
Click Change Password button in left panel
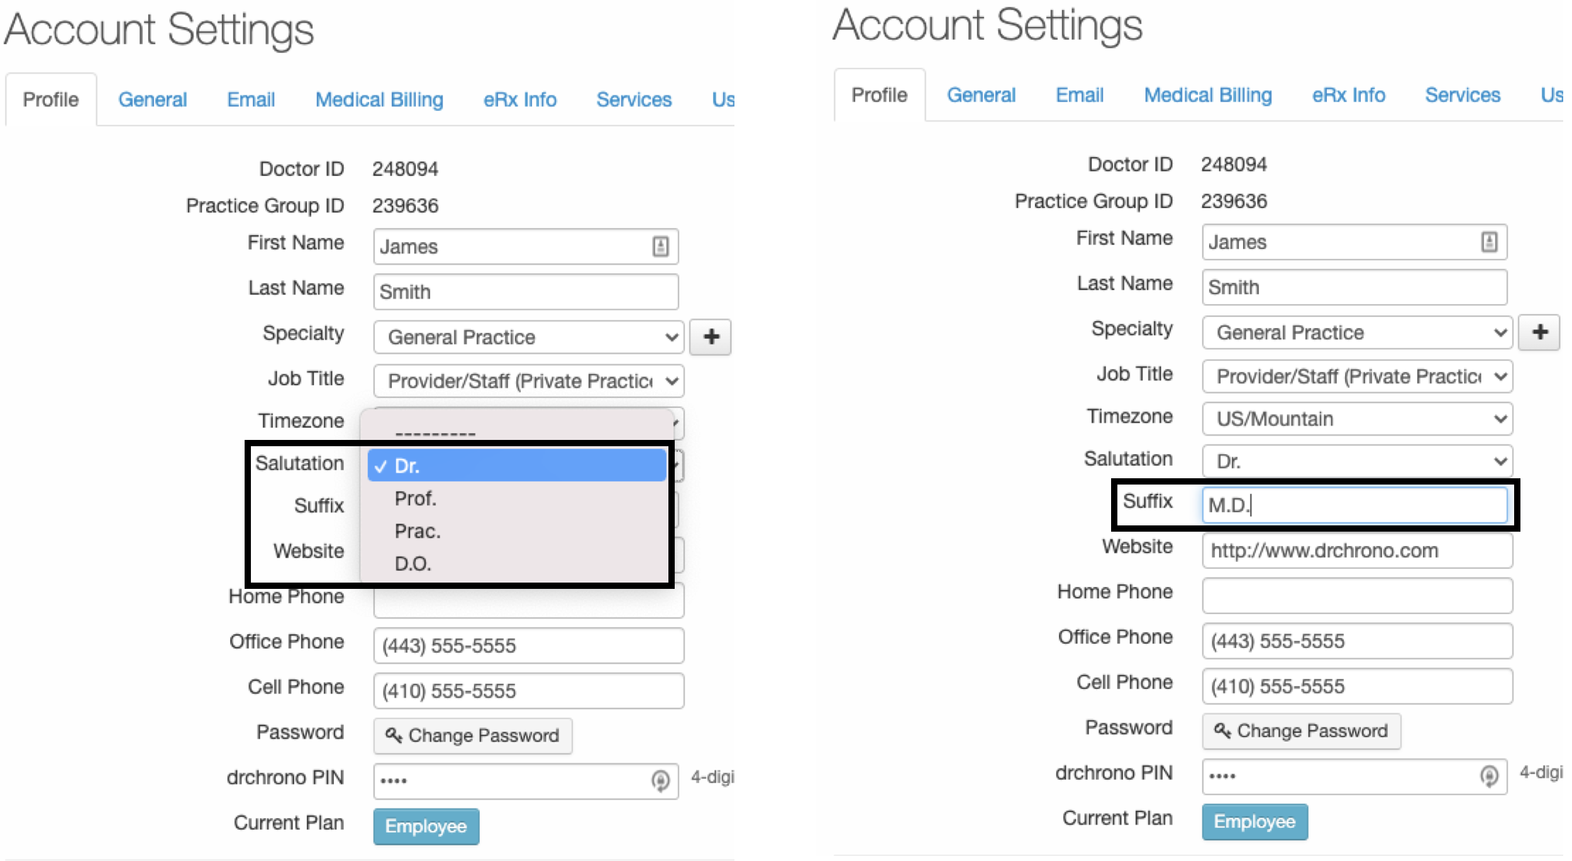point(473,735)
